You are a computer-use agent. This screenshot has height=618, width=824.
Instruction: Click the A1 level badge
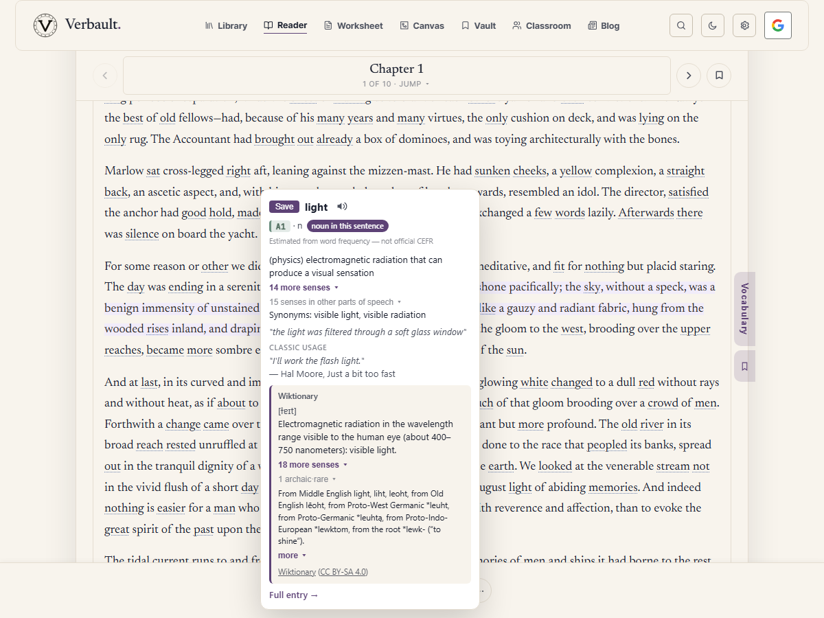[x=279, y=226]
